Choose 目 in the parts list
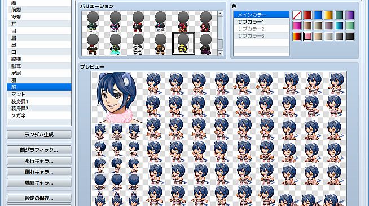 pyautogui.click(x=39, y=31)
